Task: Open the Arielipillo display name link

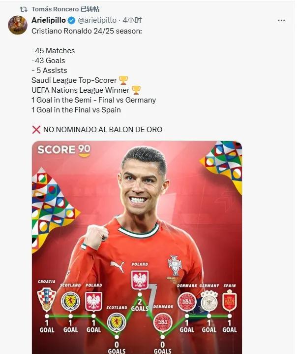Action: coord(49,20)
